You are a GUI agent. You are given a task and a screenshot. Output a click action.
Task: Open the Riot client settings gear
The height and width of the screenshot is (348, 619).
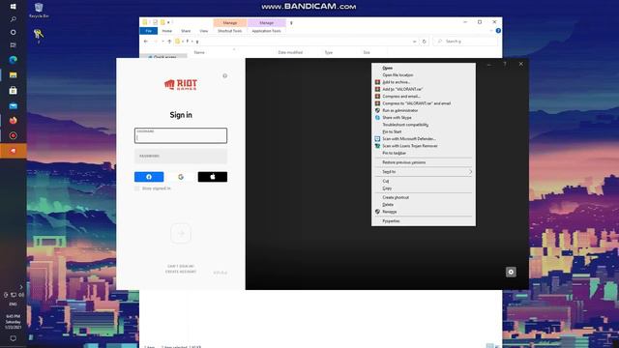(x=511, y=272)
